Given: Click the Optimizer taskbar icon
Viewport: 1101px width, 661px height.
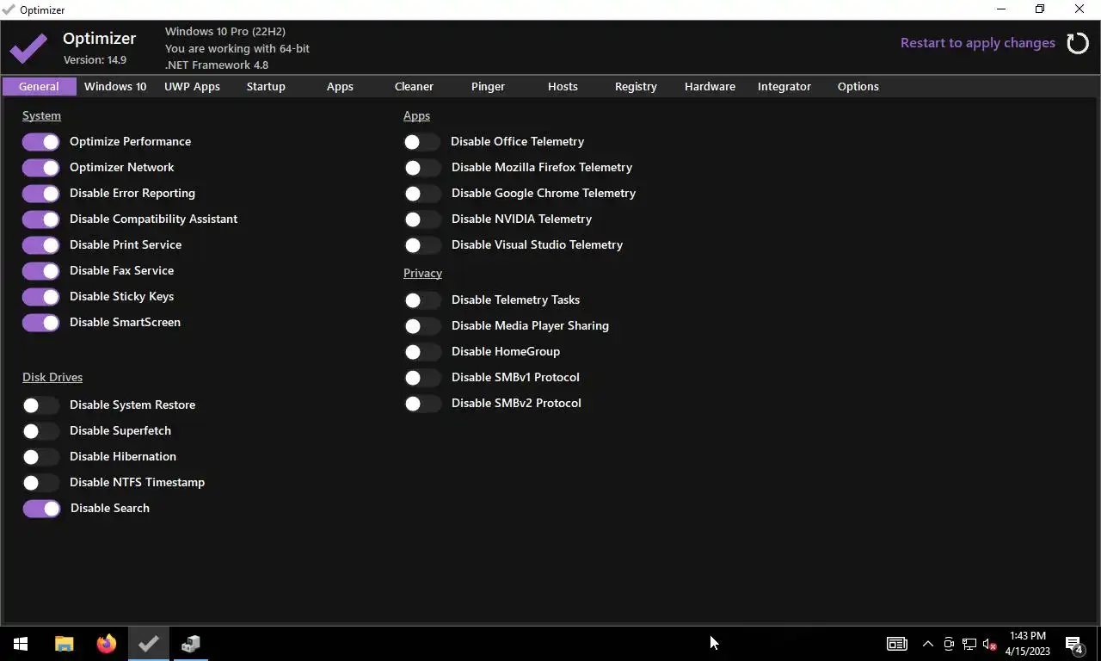Looking at the screenshot, I should point(149,644).
